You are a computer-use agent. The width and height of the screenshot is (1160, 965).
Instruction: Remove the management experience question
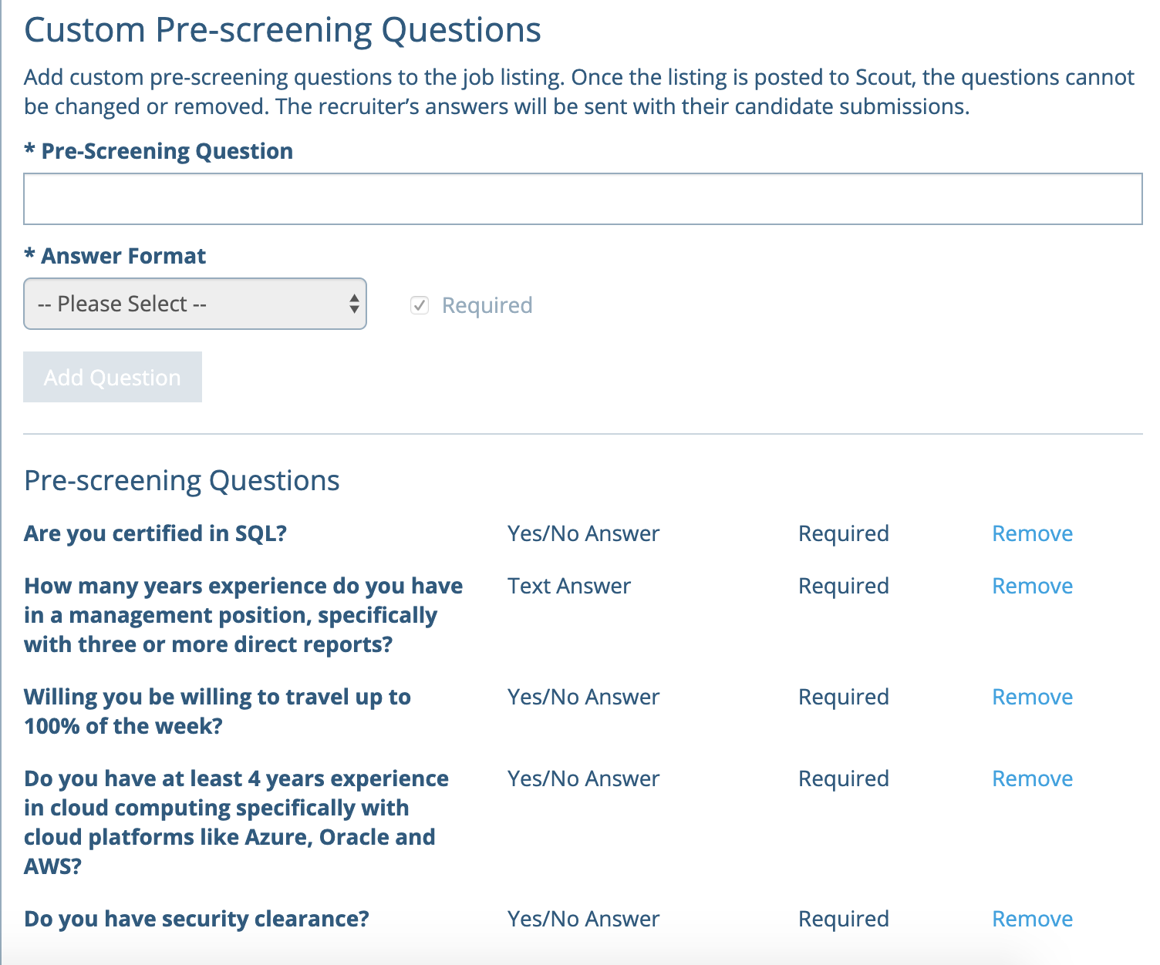1031,586
